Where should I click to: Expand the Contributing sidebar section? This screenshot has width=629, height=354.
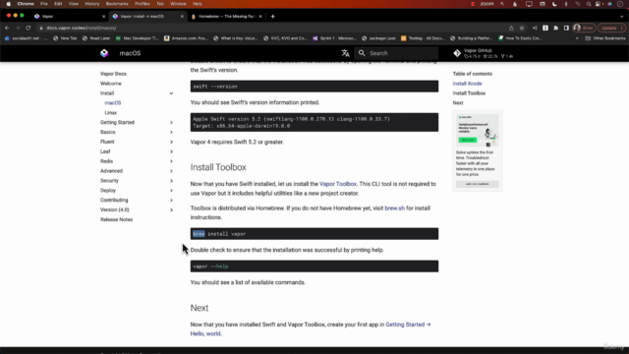(171, 200)
